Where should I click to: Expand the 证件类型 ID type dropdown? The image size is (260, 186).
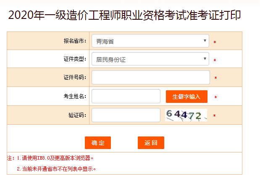150,59
